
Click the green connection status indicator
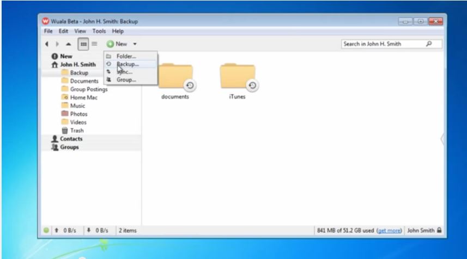coord(46,231)
